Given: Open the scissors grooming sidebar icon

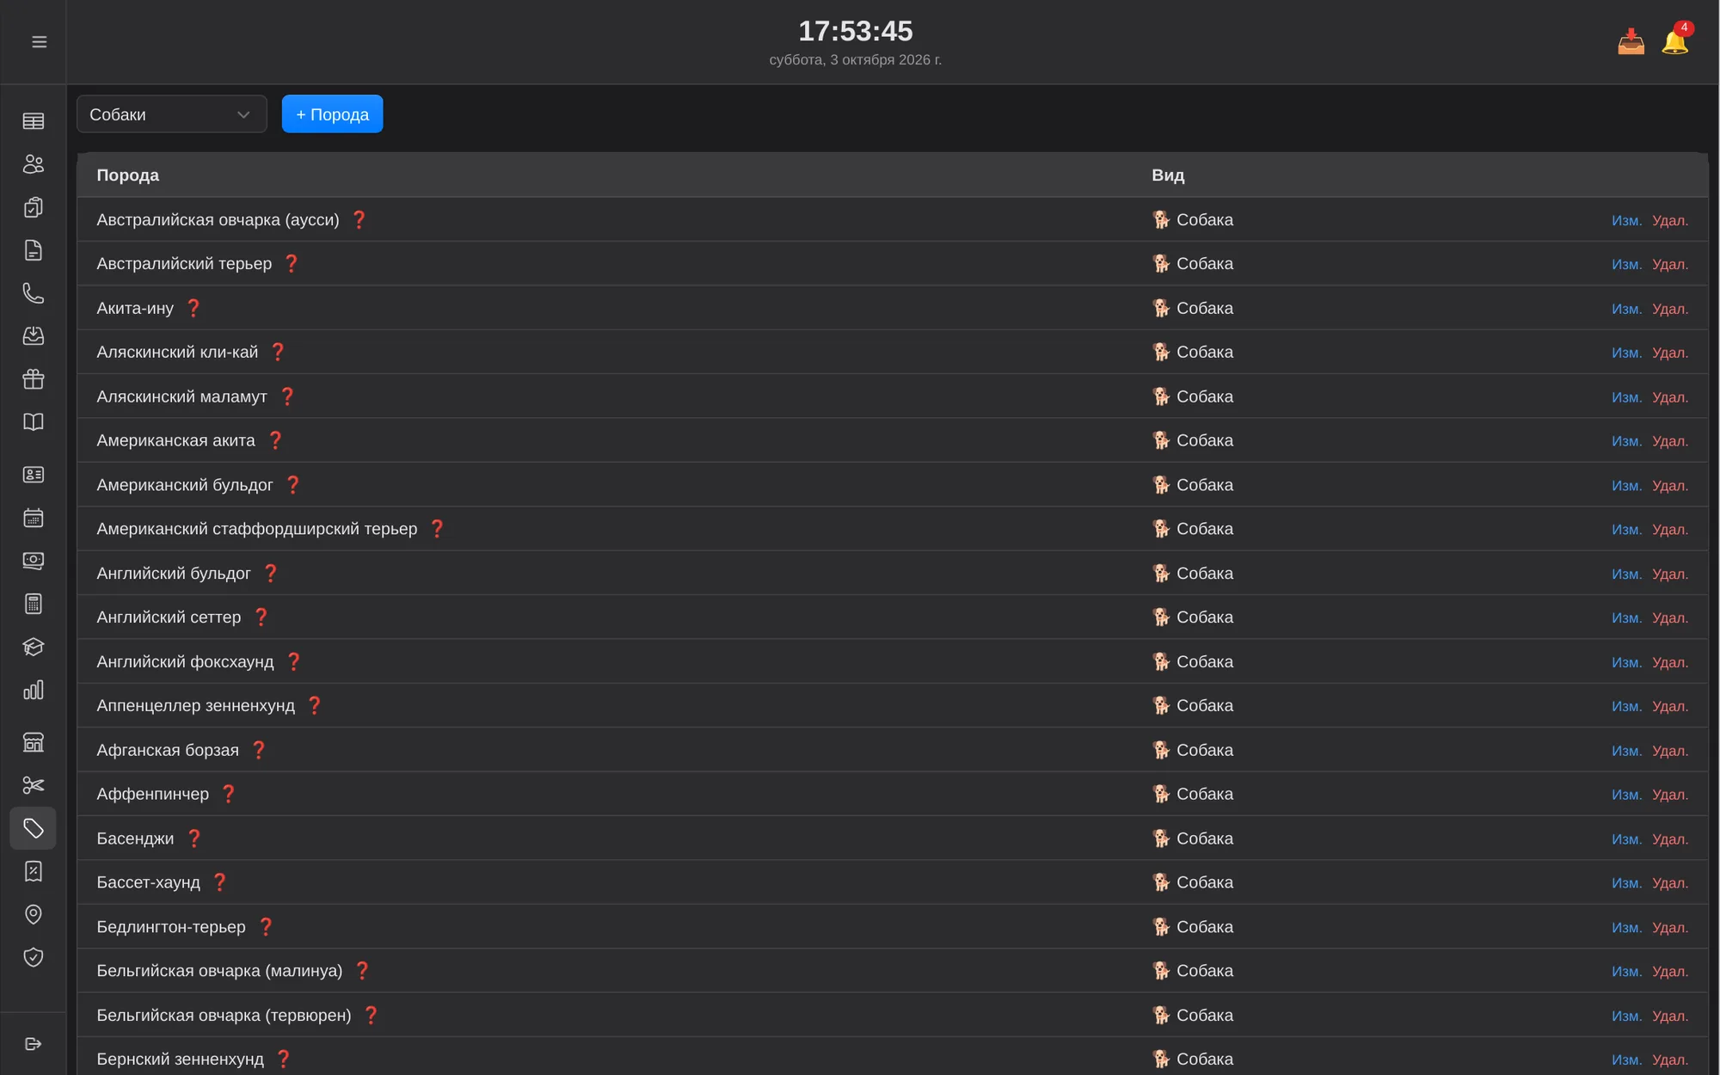Looking at the screenshot, I should coord(34,785).
